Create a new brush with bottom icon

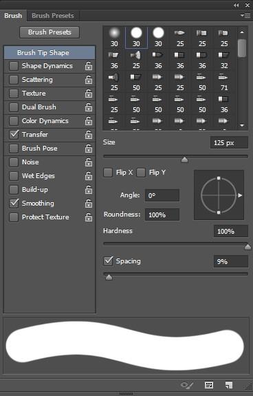pos(229,385)
